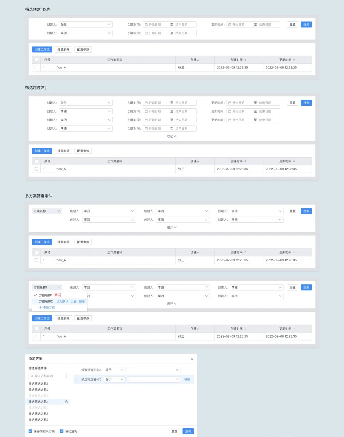The image size is (344, 437).
Task: Open 等于 operator dropdown for 候选筛选名称3
Action: (115, 370)
